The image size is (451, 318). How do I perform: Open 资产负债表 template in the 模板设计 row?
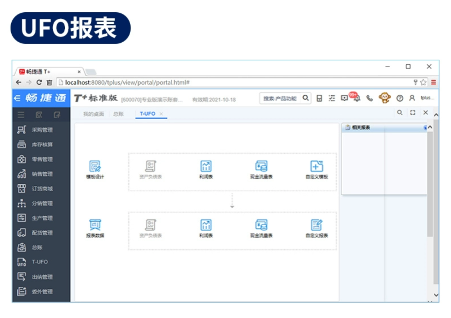click(150, 170)
